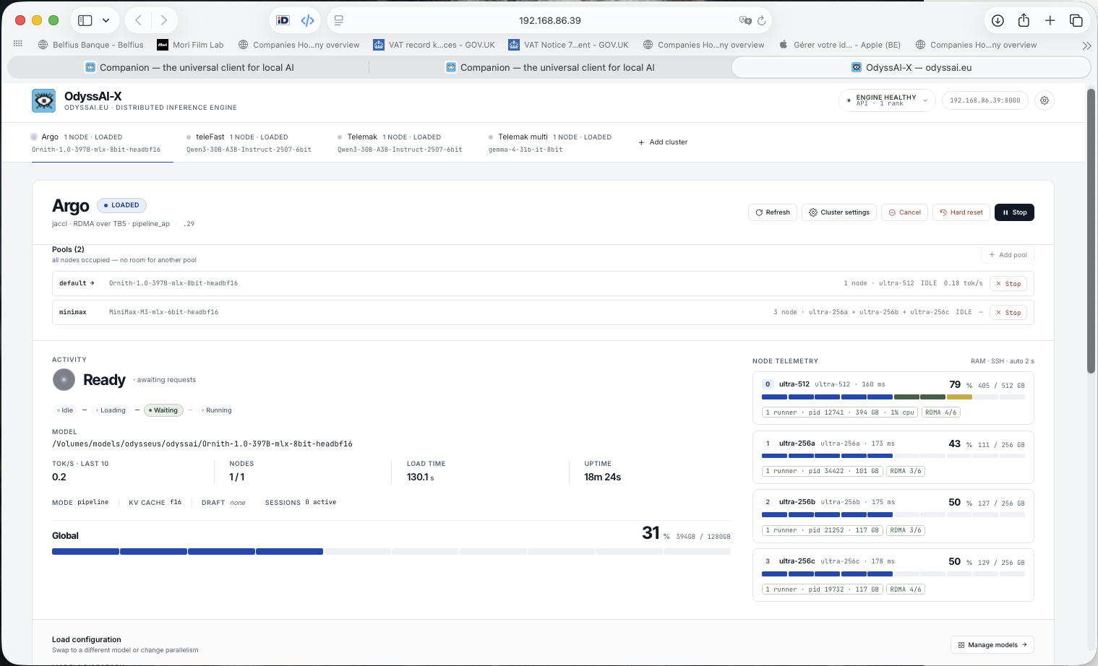Open Cluster settings
1098x666 pixels.
839,212
